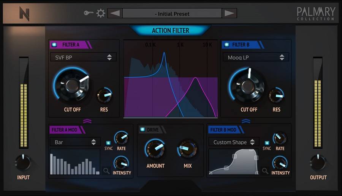
Task: Click the Initial Preset name field
Action: click(172, 14)
